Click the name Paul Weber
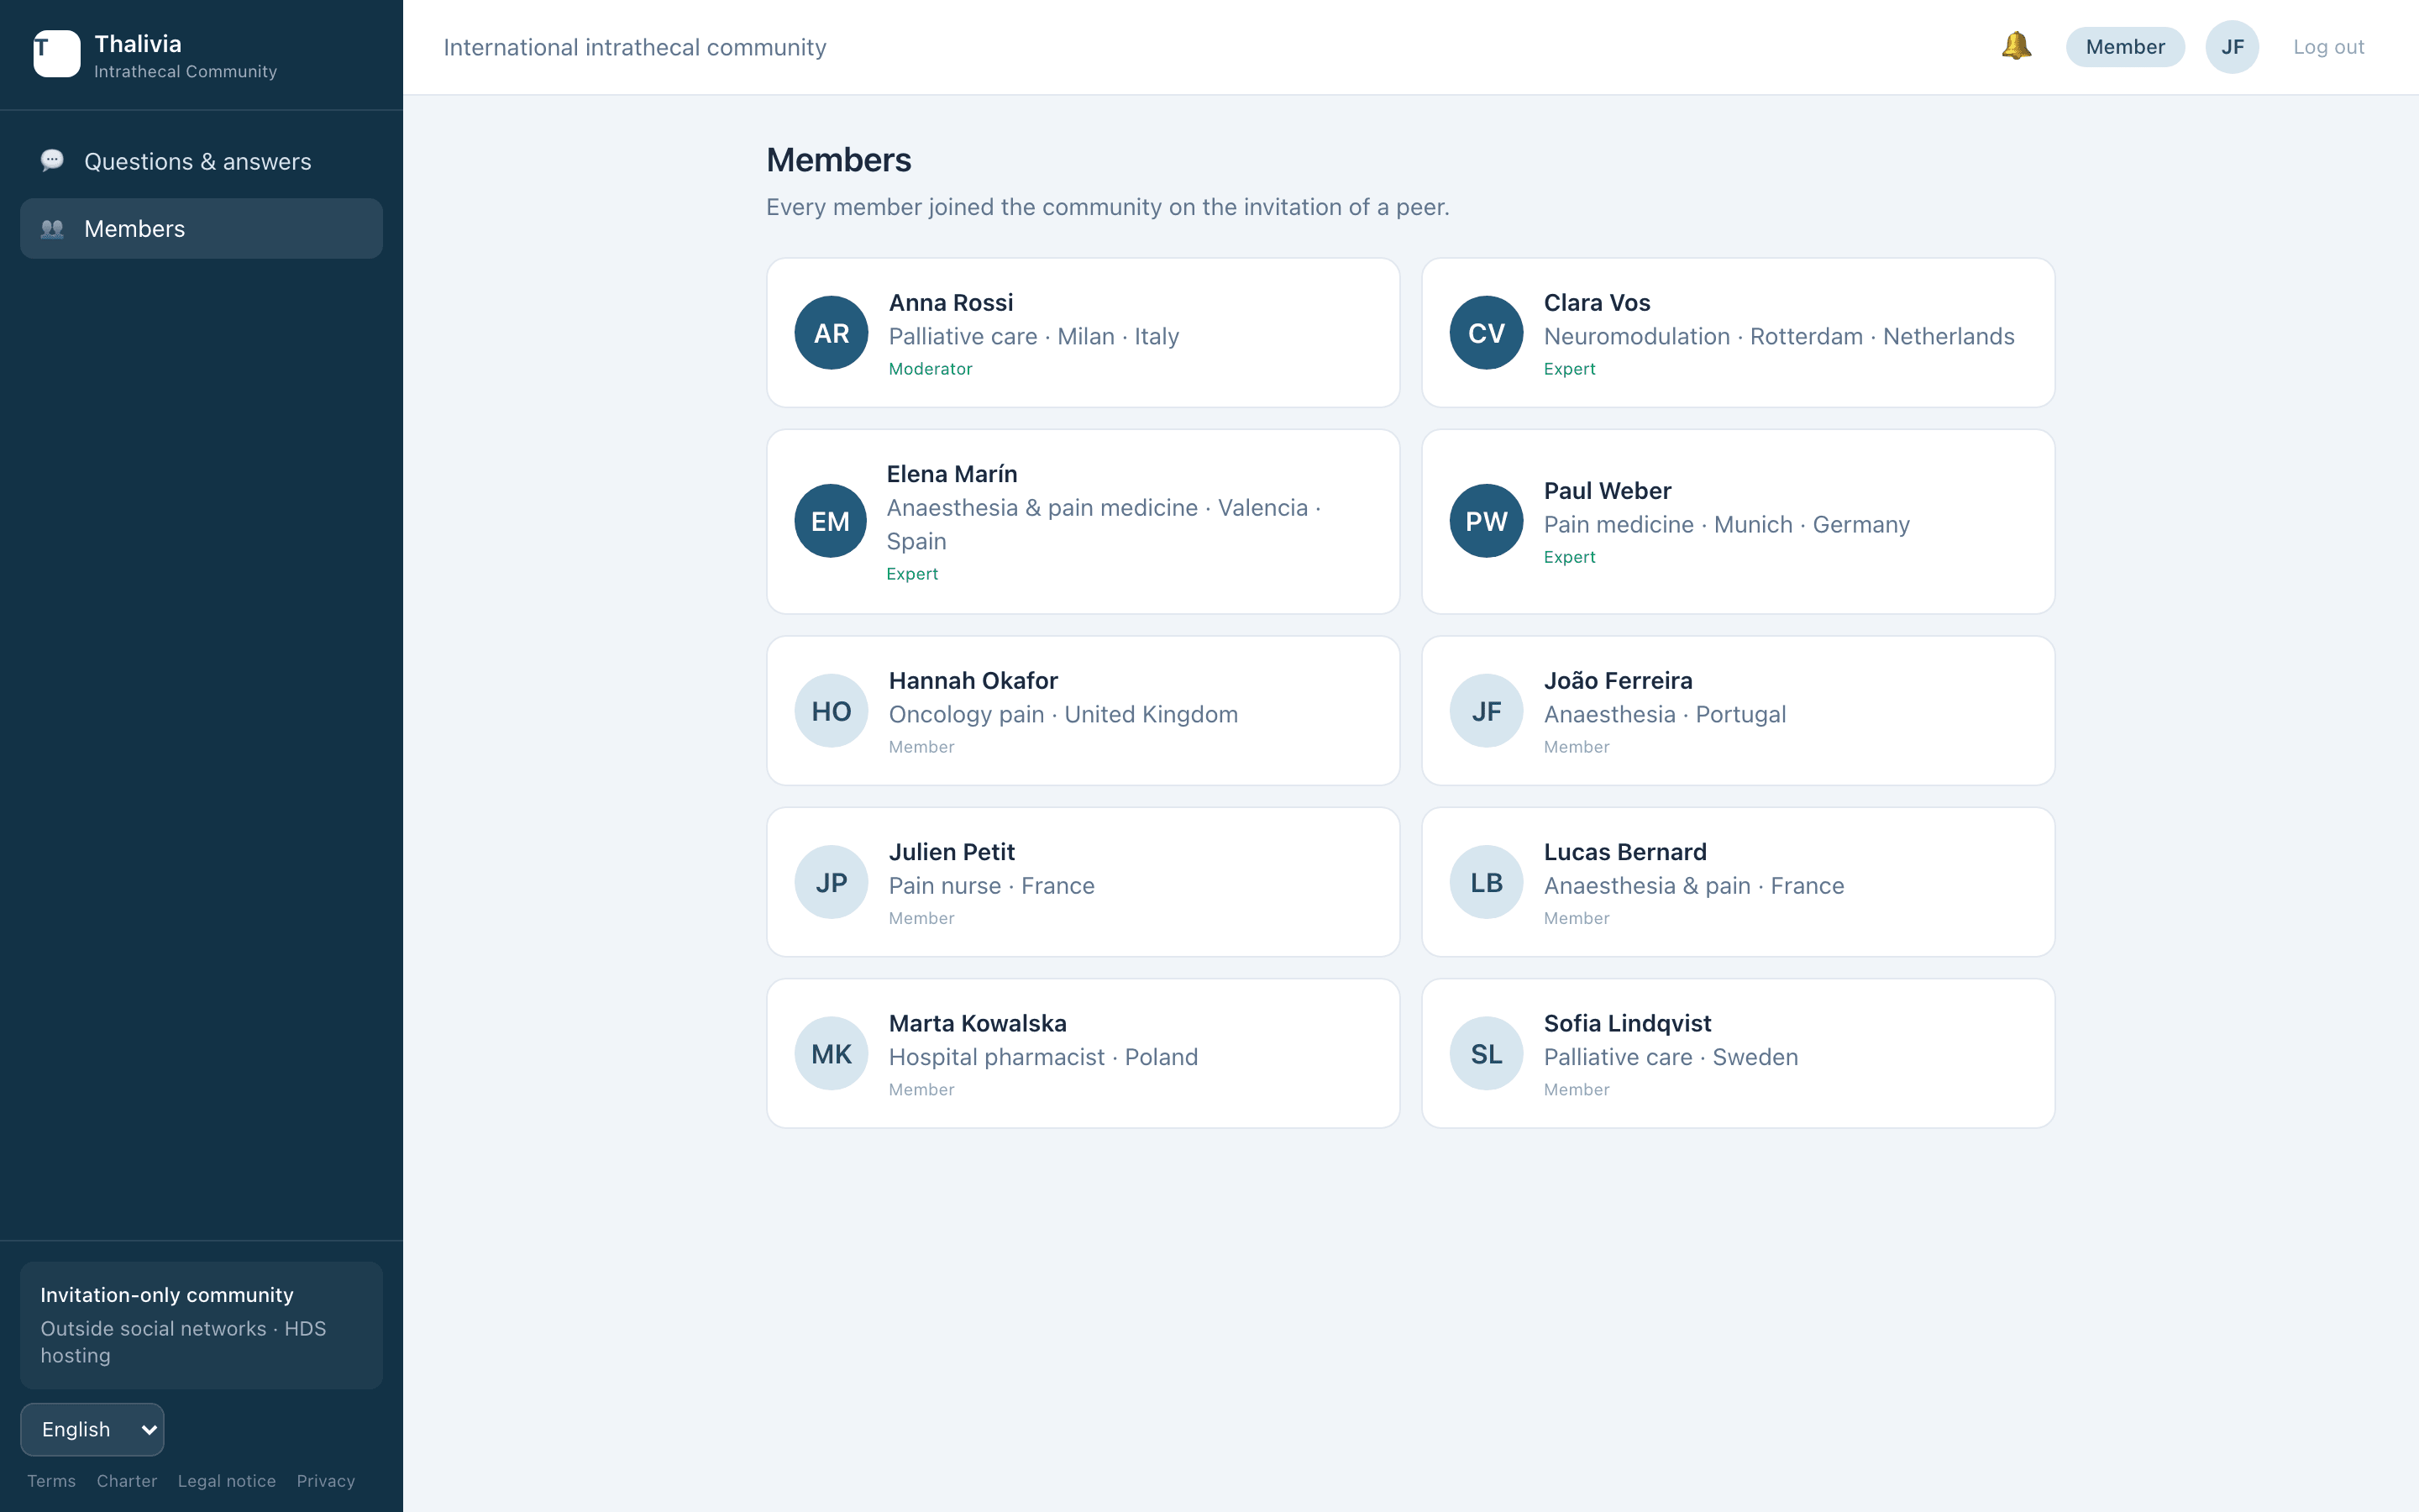Image resolution: width=2419 pixels, height=1512 pixels. [x=1606, y=491]
